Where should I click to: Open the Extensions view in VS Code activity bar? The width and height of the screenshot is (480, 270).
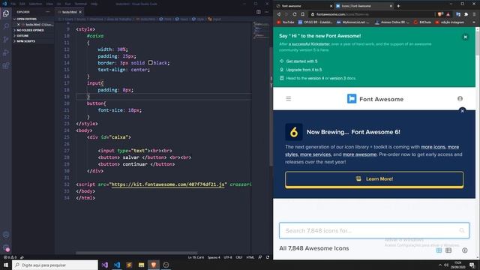[x=6, y=65]
